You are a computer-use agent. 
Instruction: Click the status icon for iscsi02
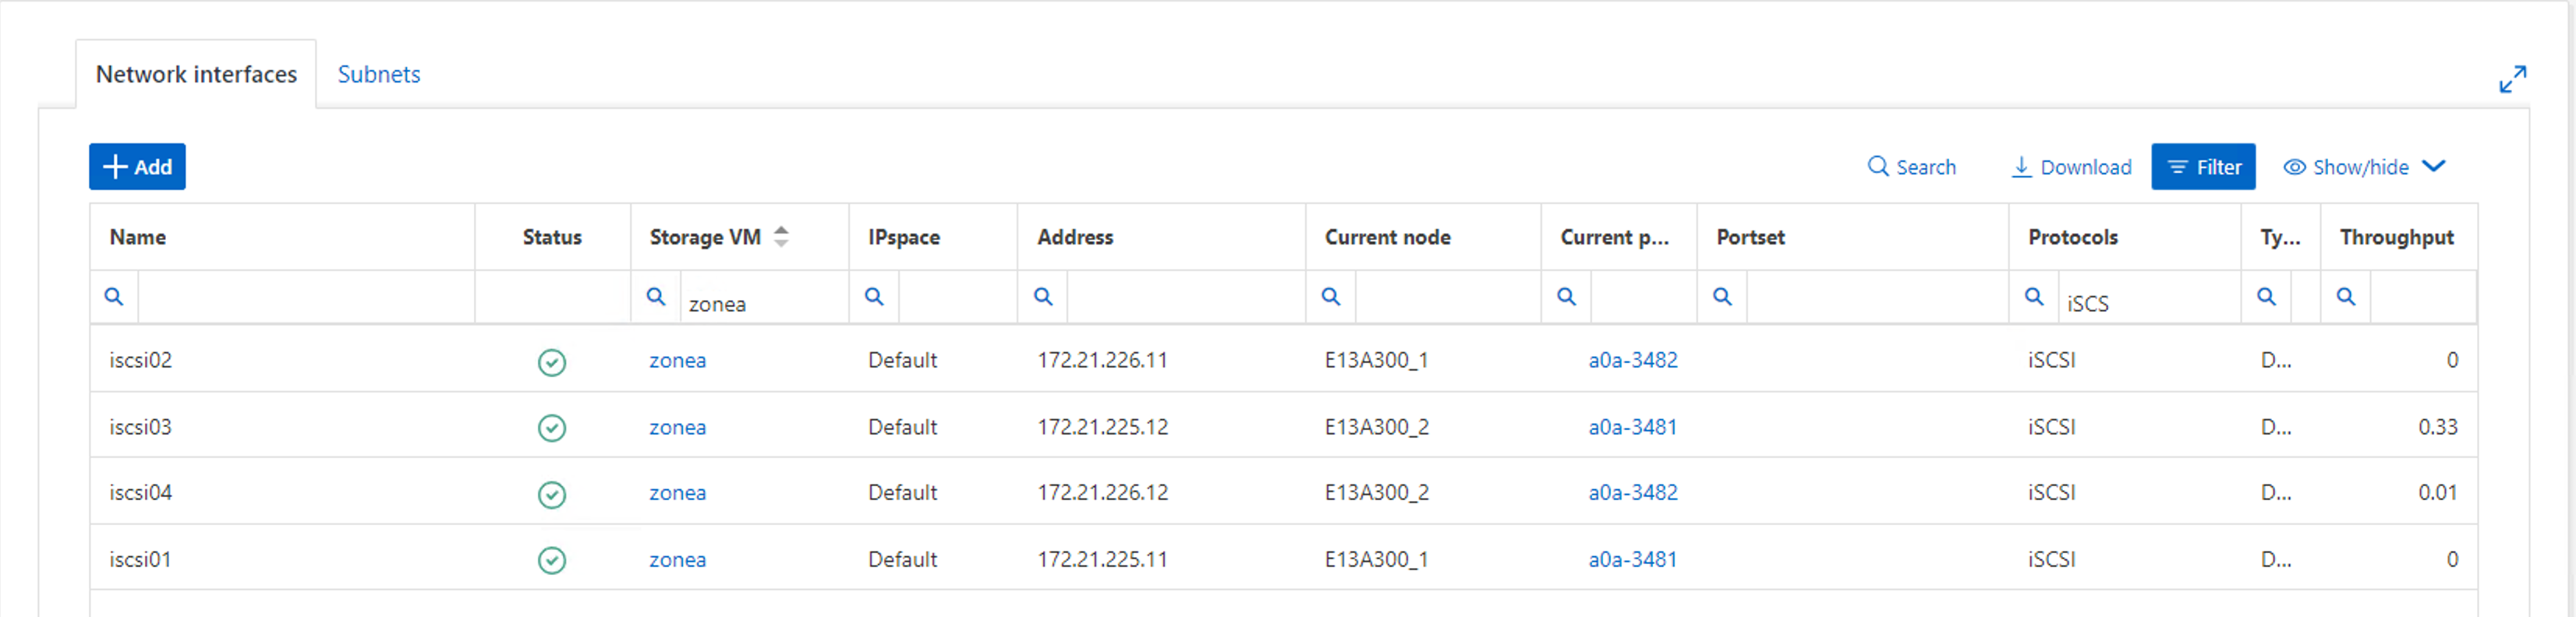point(552,362)
